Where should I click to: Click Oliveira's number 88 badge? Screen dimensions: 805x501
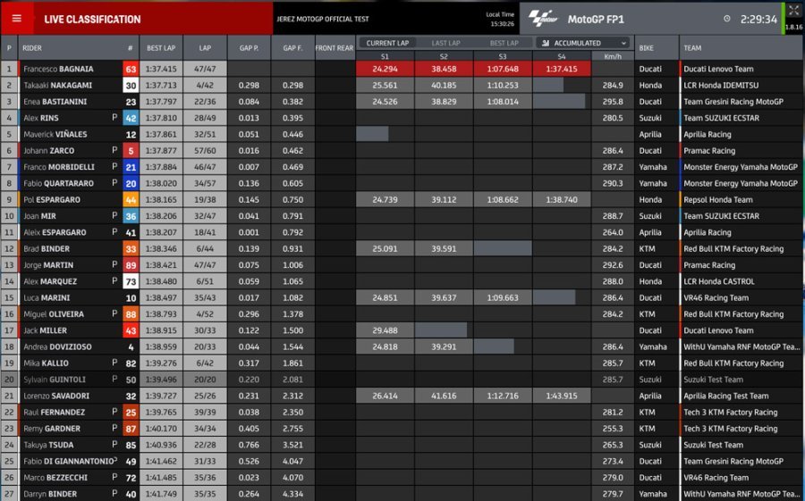131,313
